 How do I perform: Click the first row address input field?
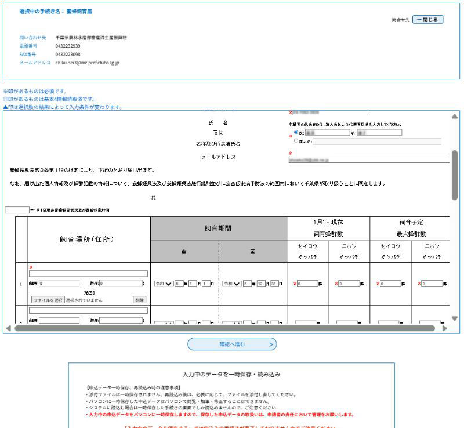pos(88,274)
